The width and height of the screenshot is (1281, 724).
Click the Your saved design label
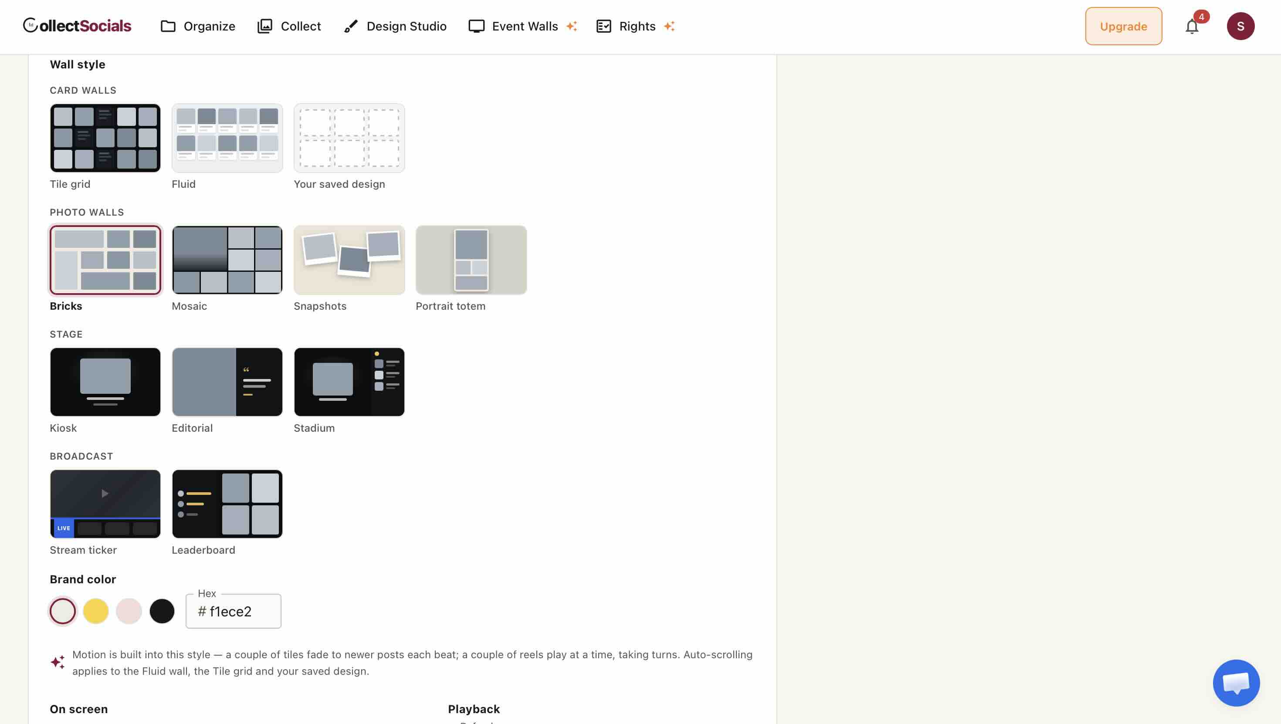point(339,184)
